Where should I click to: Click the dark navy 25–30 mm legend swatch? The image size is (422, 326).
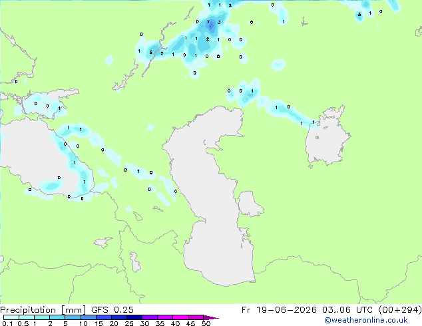(x=134, y=317)
